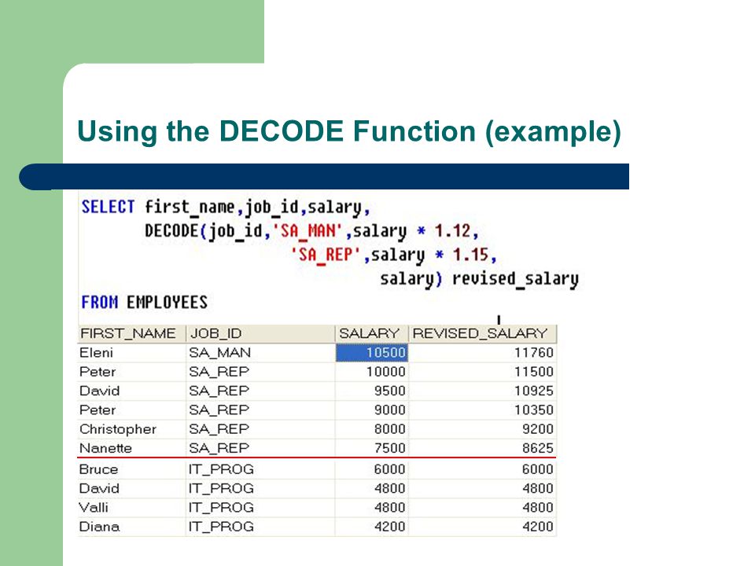Select the 8000 salary cell
The image size is (755, 566).
click(x=372, y=429)
